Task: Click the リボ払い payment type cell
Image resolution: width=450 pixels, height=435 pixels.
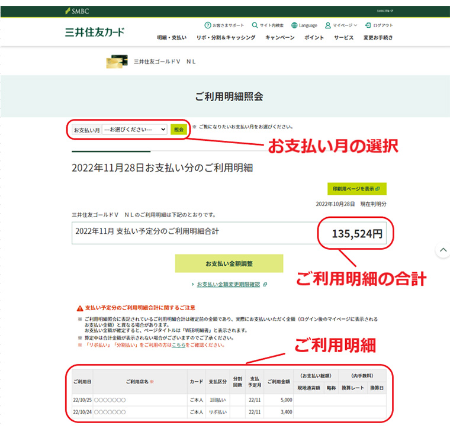Action: tap(217, 412)
